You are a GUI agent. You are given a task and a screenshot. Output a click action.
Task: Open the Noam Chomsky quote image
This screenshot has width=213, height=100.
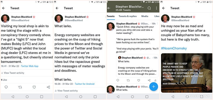187,73
